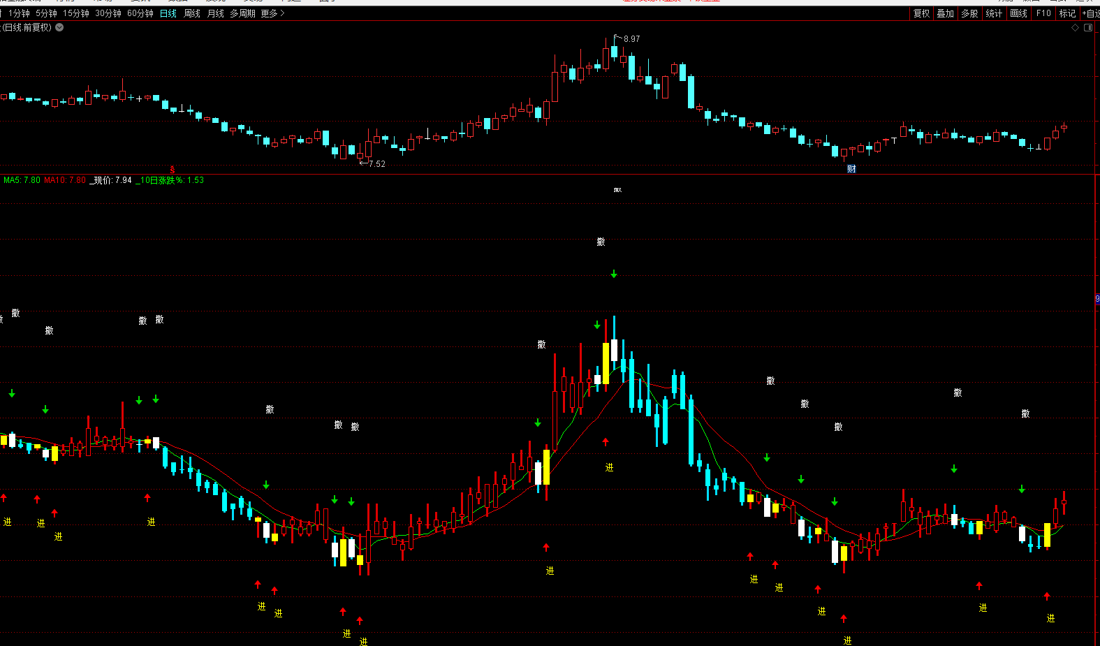Toggle 多股 multi-stock view

point(969,13)
